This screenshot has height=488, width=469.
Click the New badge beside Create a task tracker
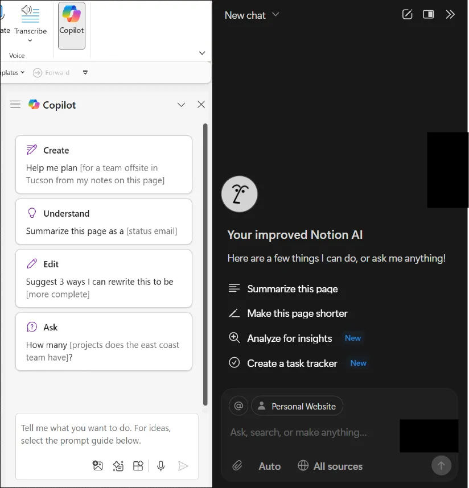point(358,363)
